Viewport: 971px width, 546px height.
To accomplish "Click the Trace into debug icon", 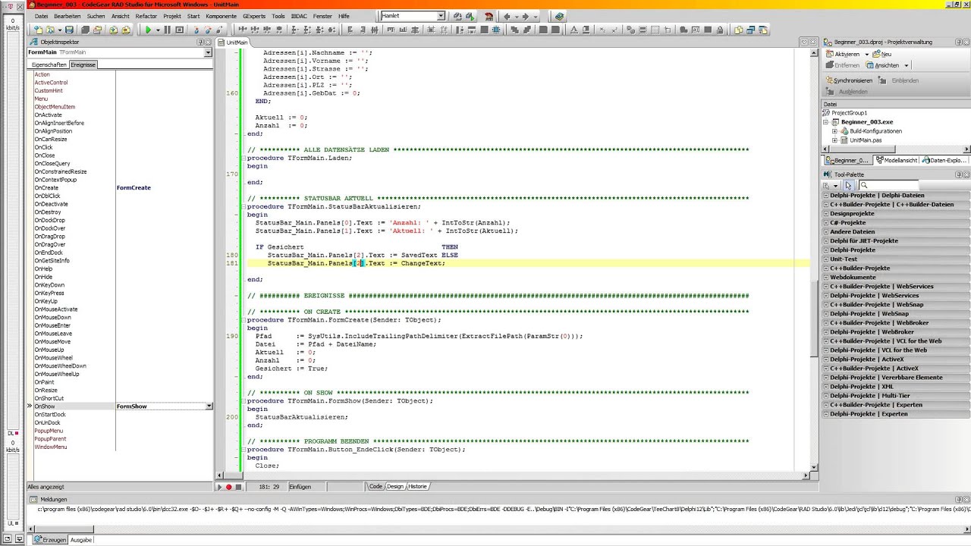I will (196, 30).
